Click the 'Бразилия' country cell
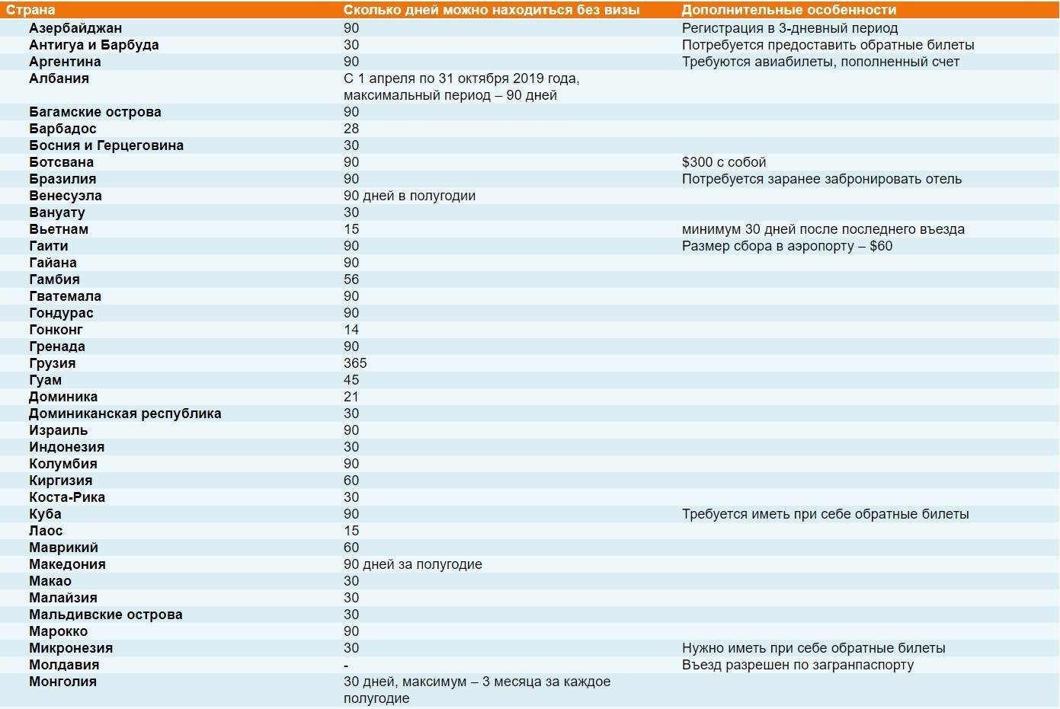Viewport: 1060px width, 709px height. [x=62, y=179]
